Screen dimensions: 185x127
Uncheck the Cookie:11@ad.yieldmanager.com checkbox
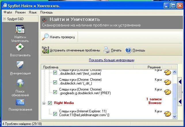pos(55,114)
